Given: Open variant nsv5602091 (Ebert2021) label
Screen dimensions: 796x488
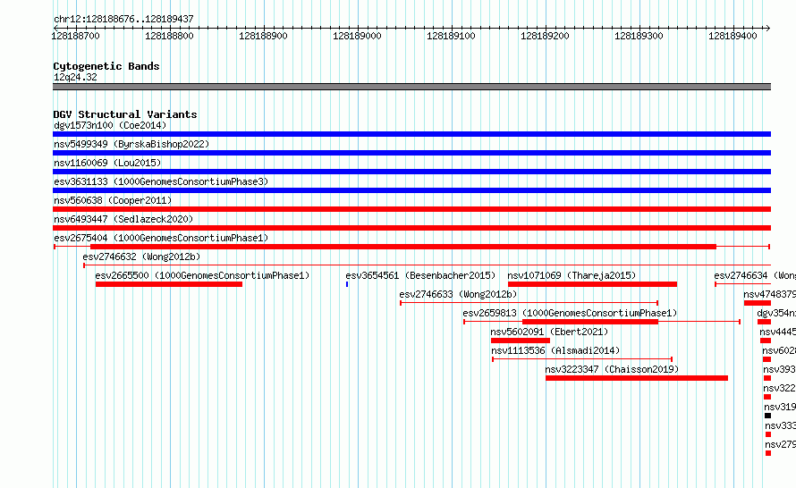Looking at the screenshot, I should [x=549, y=332].
